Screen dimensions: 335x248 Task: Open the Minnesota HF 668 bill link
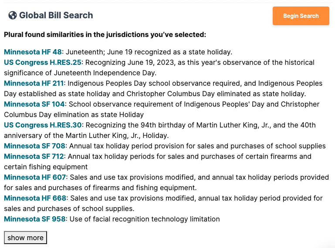[x=35, y=198]
